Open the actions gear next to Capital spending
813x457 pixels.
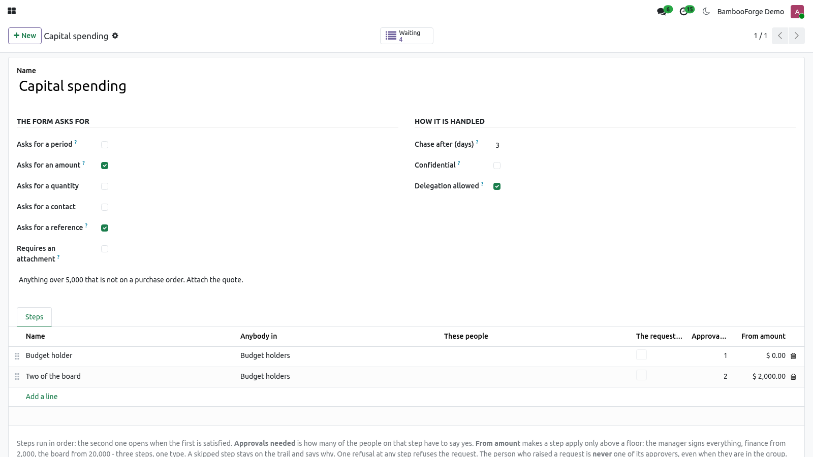tap(115, 36)
